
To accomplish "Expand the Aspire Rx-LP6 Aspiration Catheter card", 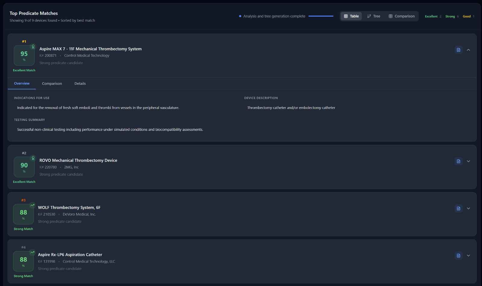I will pyautogui.click(x=468, y=256).
